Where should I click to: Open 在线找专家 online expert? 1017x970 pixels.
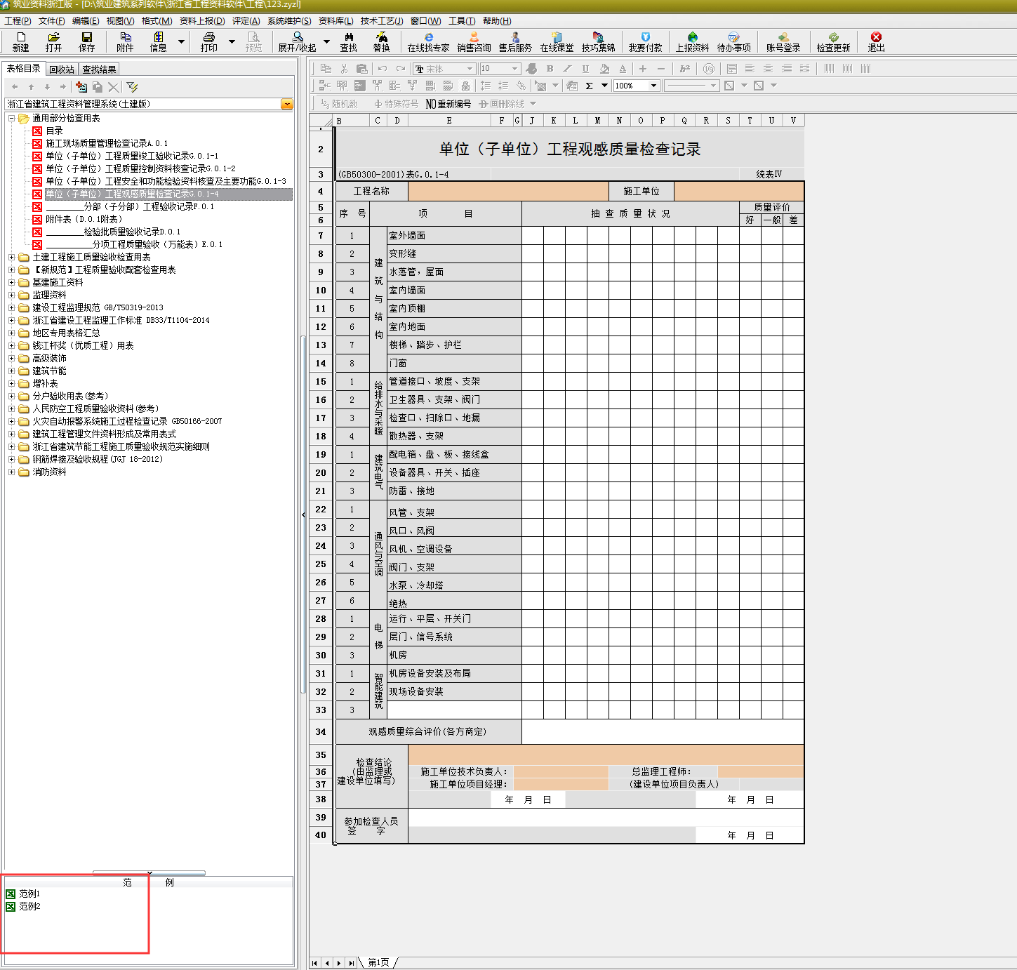point(428,41)
